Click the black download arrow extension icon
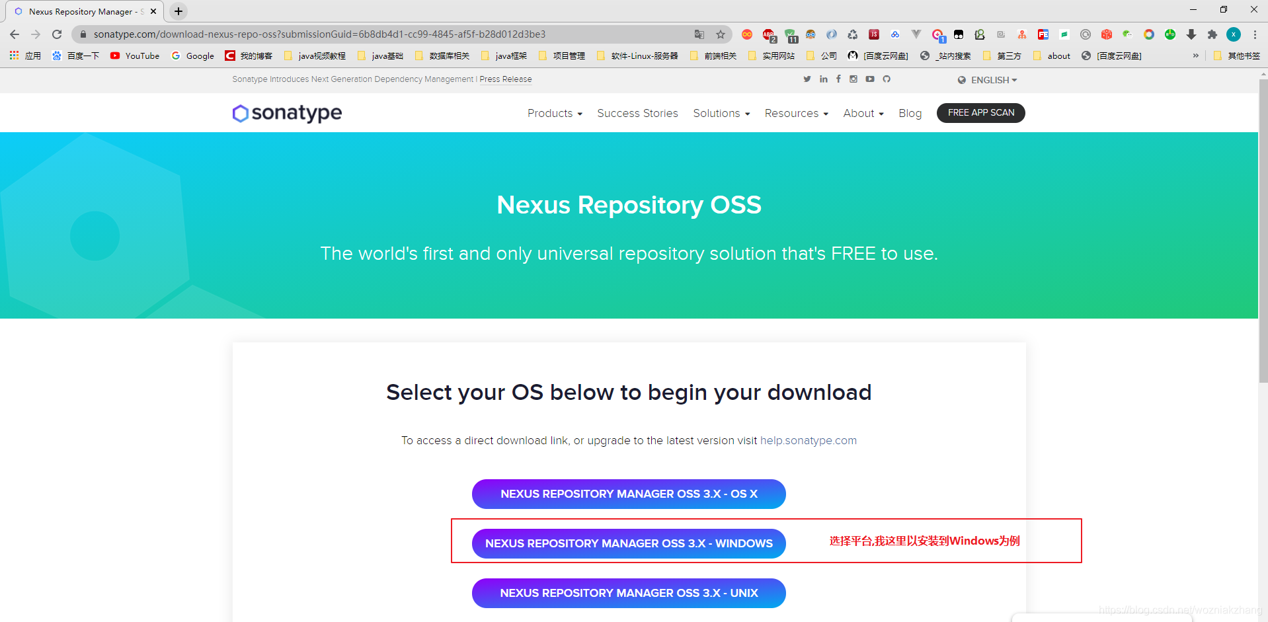This screenshot has height=622, width=1268. tap(1191, 34)
